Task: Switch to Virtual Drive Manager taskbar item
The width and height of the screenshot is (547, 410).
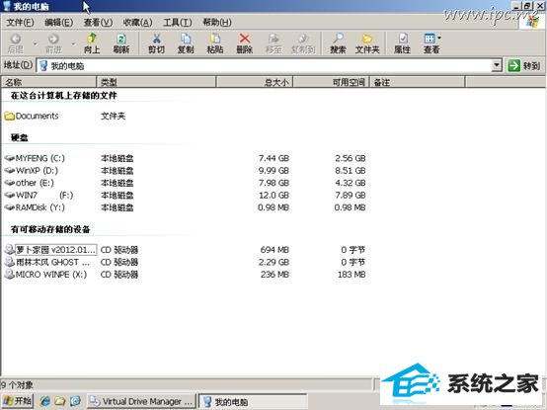Action: (x=141, y=401)
